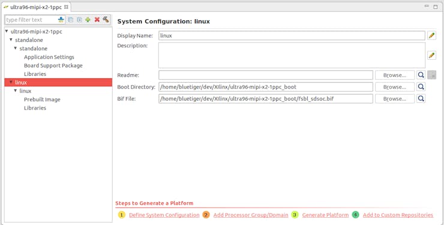The height and width of the screenshot is (225, 444).
Task: Select the nested standalone domain item
Action: pyautogui.click(x=34, y=48)
